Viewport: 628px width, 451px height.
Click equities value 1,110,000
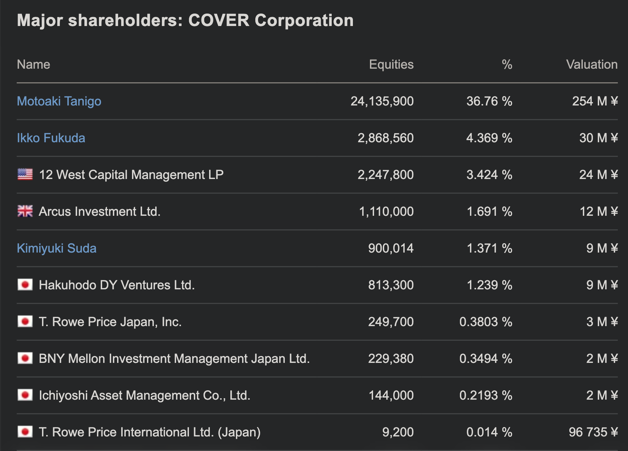(x=387, y=212)
